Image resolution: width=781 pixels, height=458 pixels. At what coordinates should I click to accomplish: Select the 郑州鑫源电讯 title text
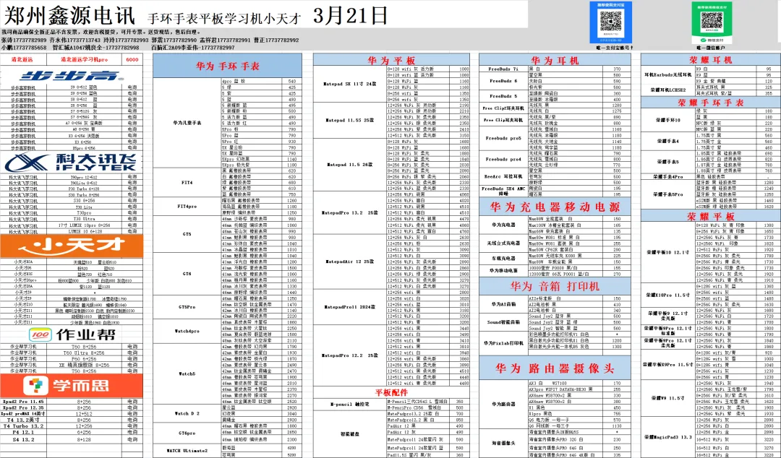click(x=69, y=15)
